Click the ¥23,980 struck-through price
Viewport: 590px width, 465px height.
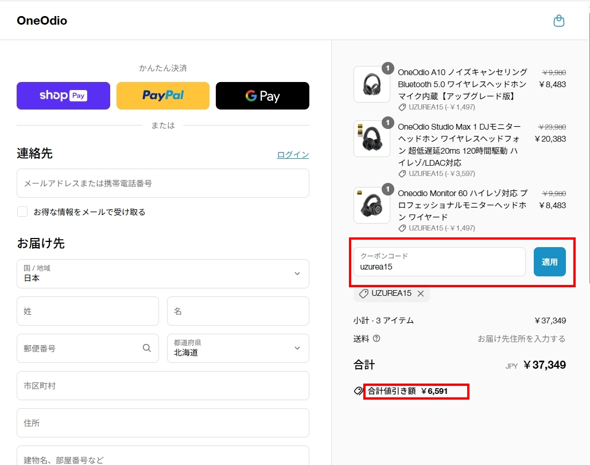click(x=552, y=127)
